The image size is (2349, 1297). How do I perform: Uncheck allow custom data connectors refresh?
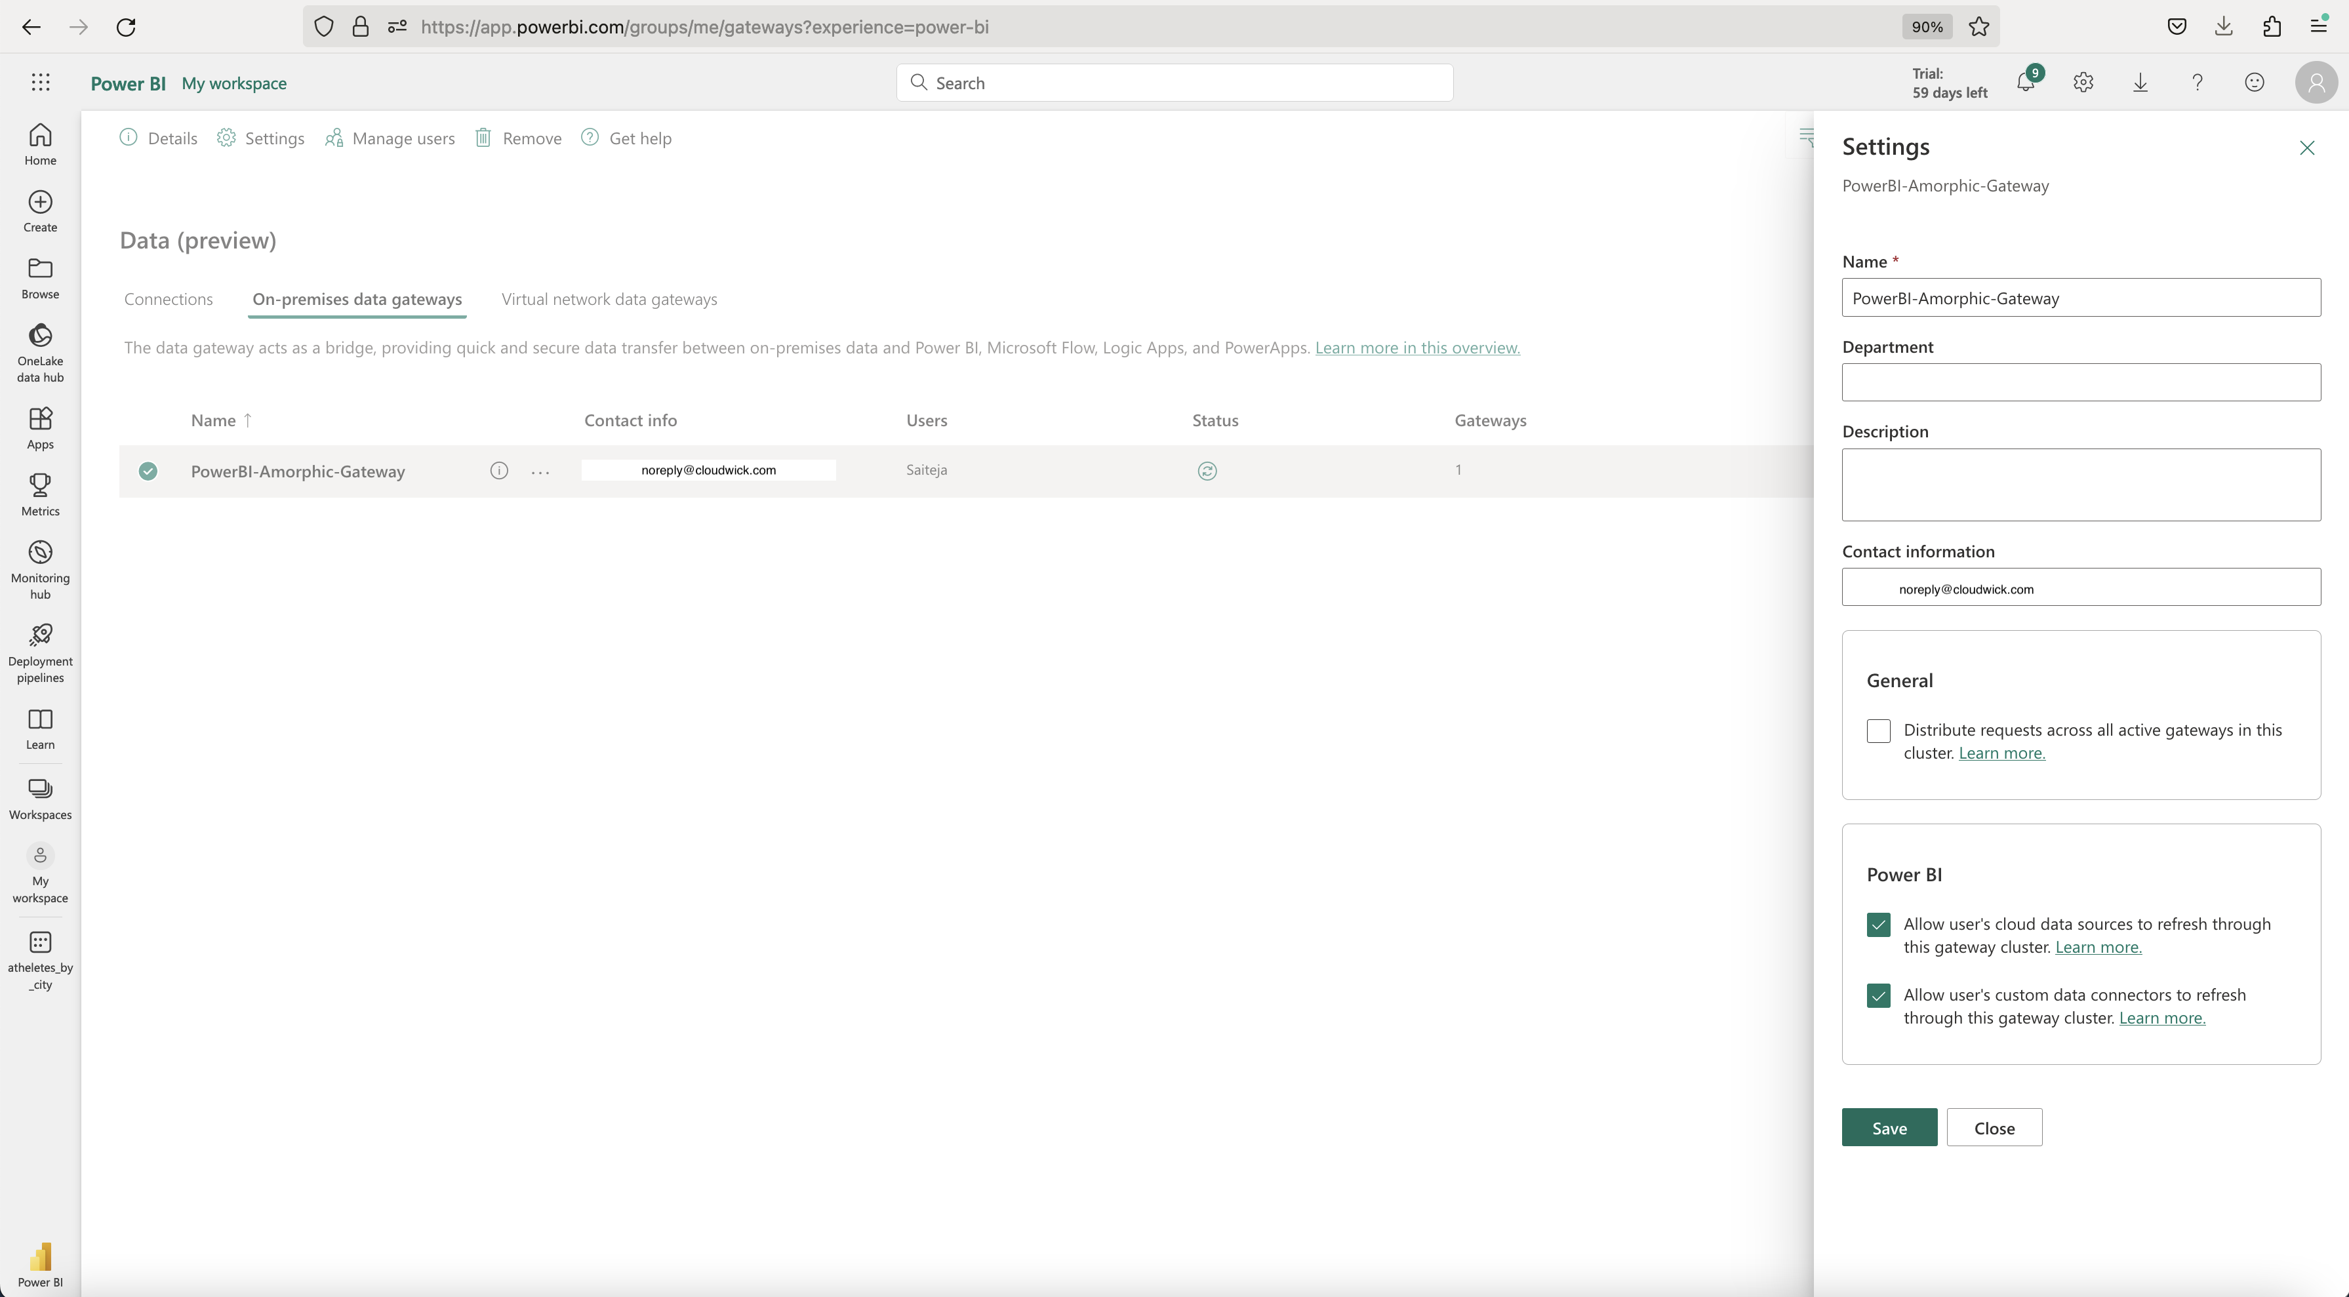pyautogui.click(x=1878, y=995)
